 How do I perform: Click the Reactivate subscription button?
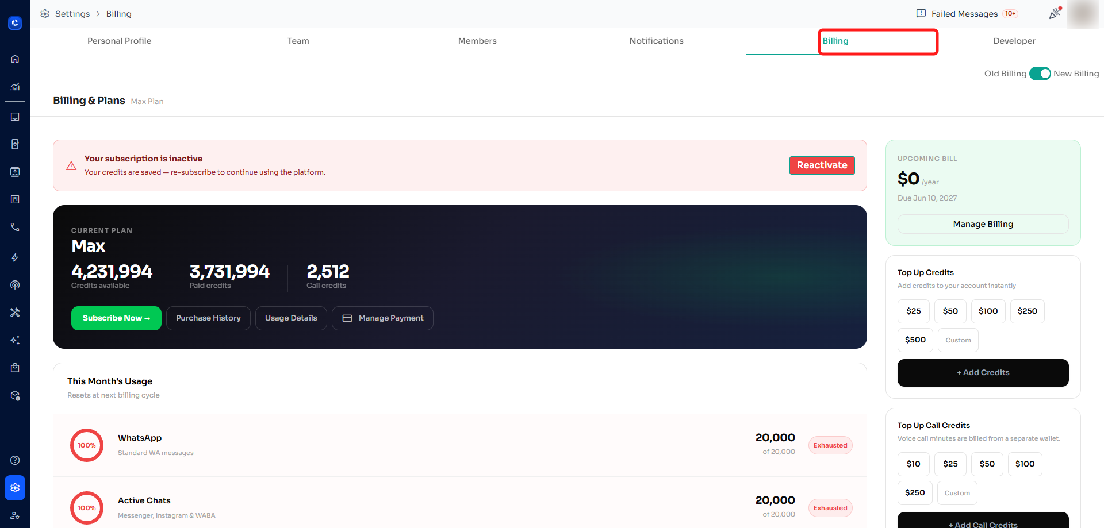pos(822,165)
